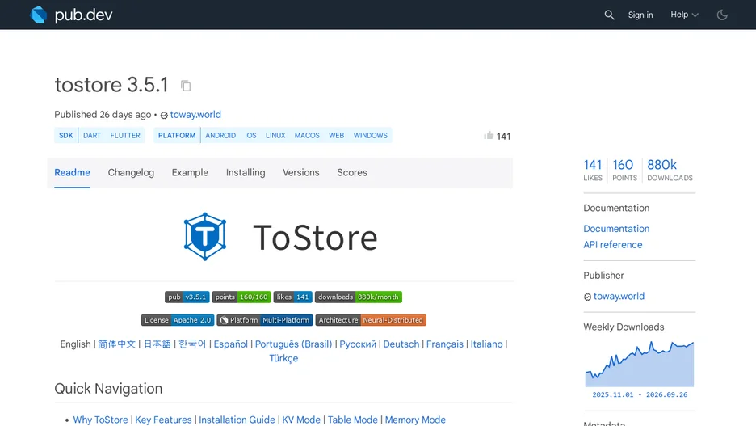Image resolution: width=756 pixels, height=426 pixels.
Task: Click ToStore hexagon logo image
Action: click(x=205, y=236)
